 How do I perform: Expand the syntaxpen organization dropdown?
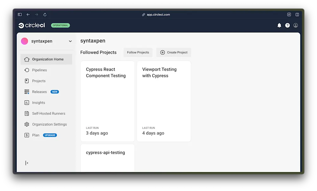pyautogui.click(x=70, y=41)
